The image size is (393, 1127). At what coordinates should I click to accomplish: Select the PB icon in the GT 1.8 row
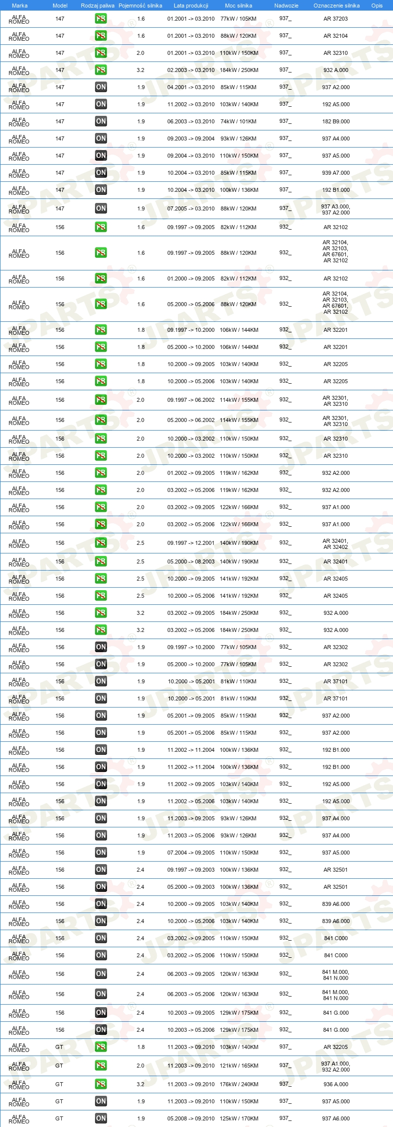tap(101, 1047)
